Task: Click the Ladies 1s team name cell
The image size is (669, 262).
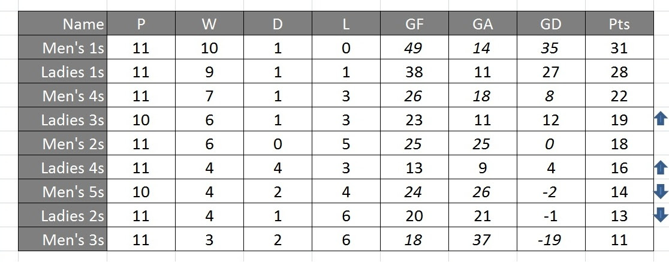Action: 63,71
